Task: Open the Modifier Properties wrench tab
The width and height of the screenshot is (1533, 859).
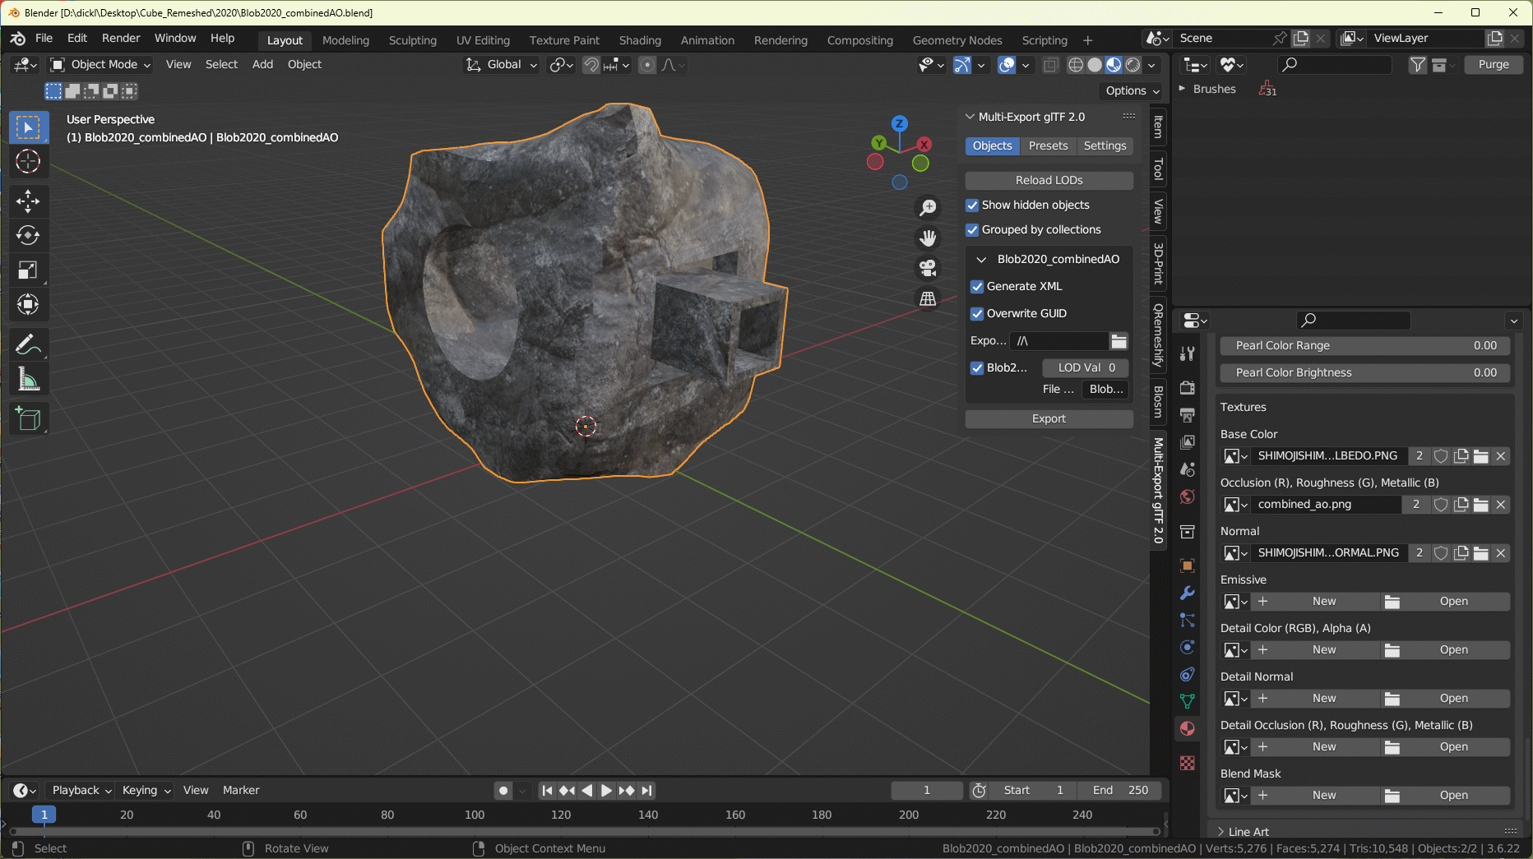Action: (1187, 593)
